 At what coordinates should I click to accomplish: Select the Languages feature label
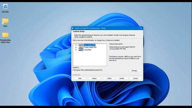87,50
